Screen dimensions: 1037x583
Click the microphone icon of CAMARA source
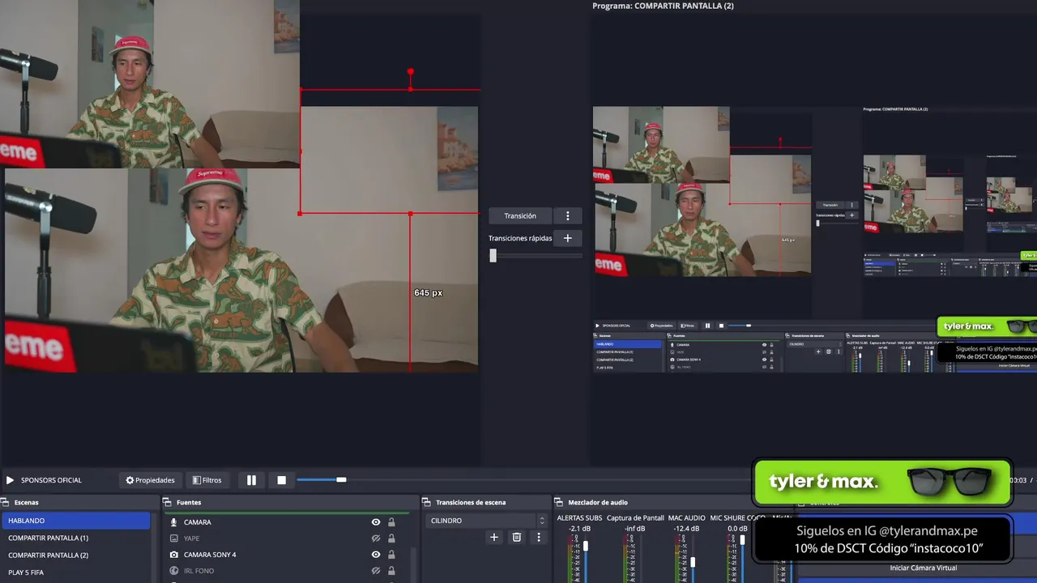173,522
